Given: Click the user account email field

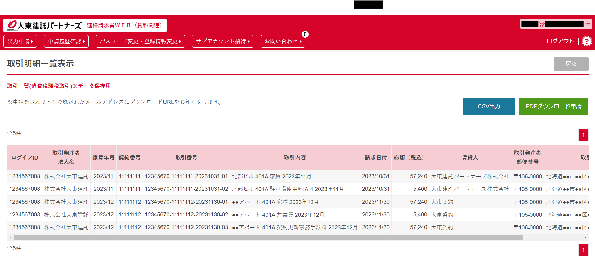Looking at the screenshot, I should [x=556, y=24].
